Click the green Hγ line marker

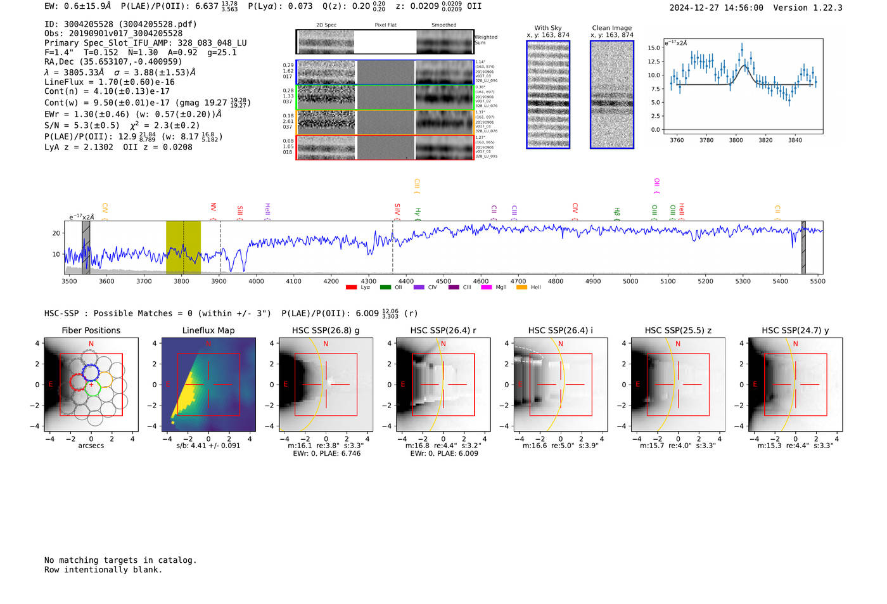point(418,214)
